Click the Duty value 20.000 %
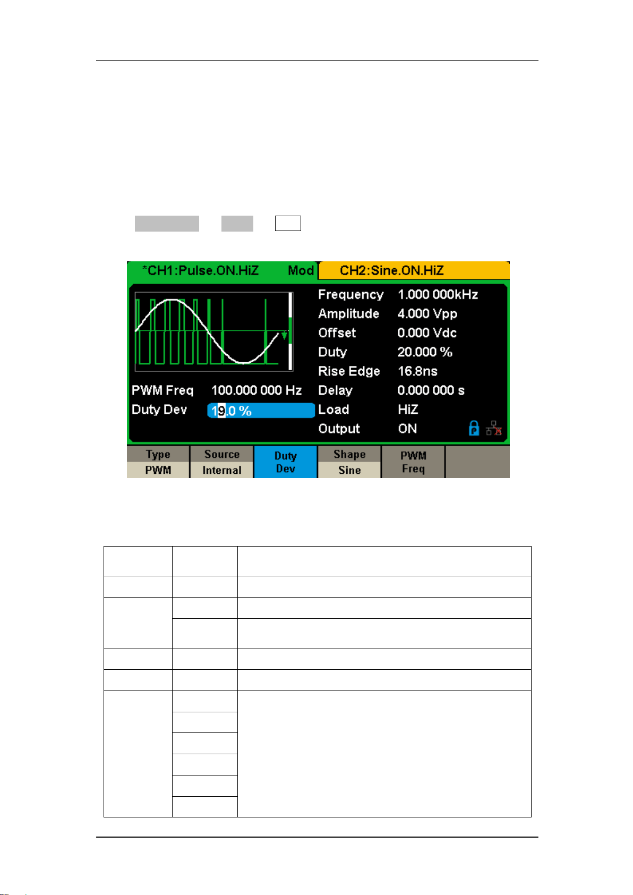 (425, 352)
